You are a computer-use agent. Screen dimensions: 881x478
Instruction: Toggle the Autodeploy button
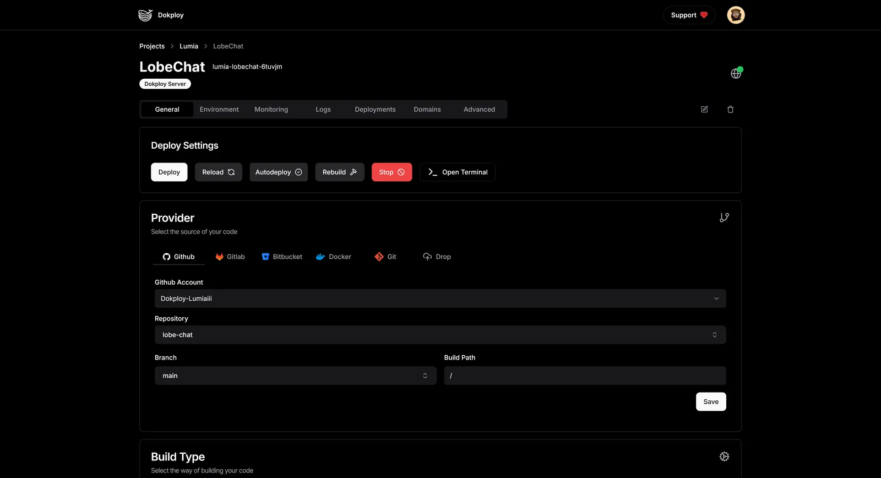[x=278, y=172]
